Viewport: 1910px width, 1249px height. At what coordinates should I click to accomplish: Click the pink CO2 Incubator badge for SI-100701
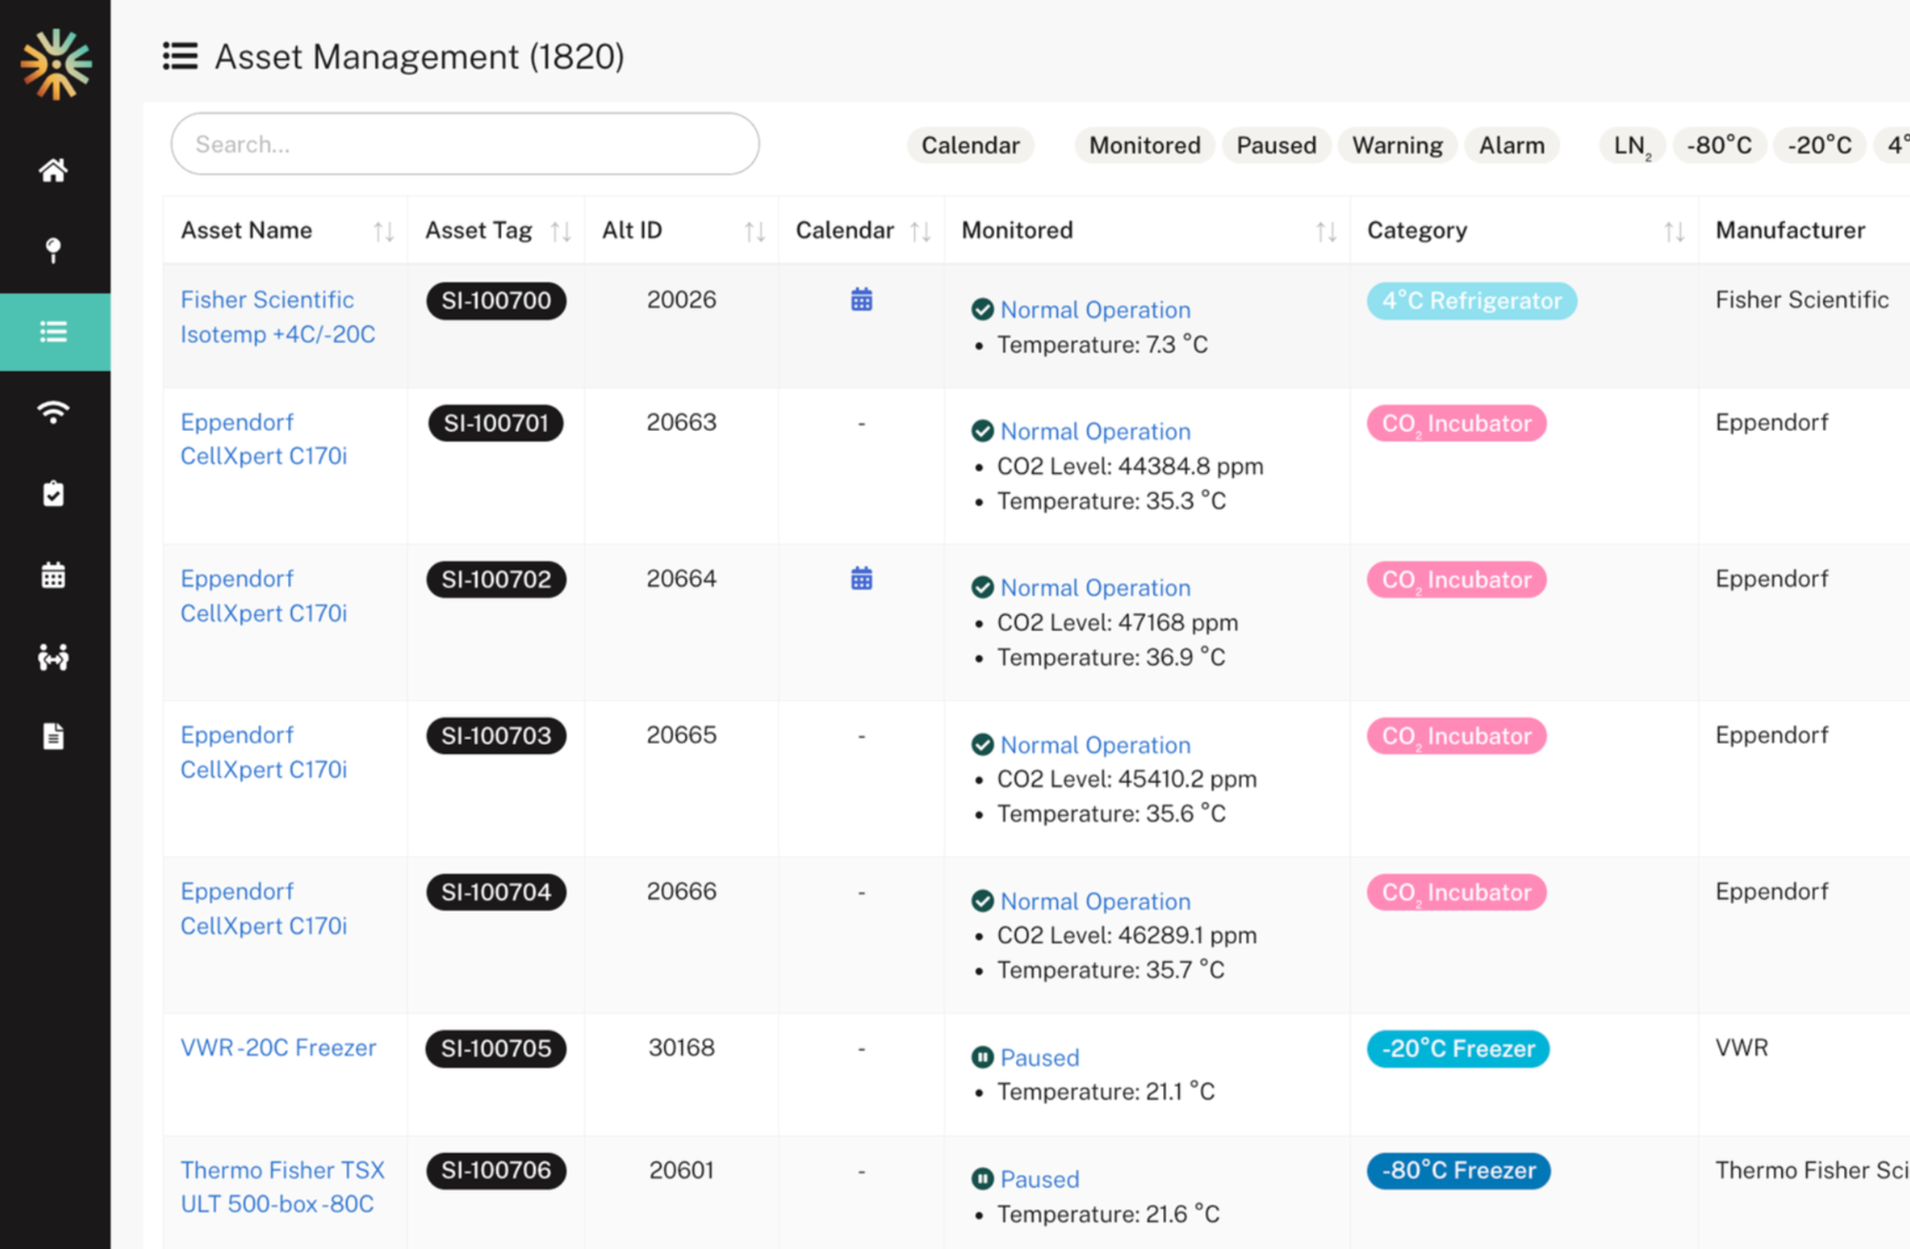[1456, 423]
